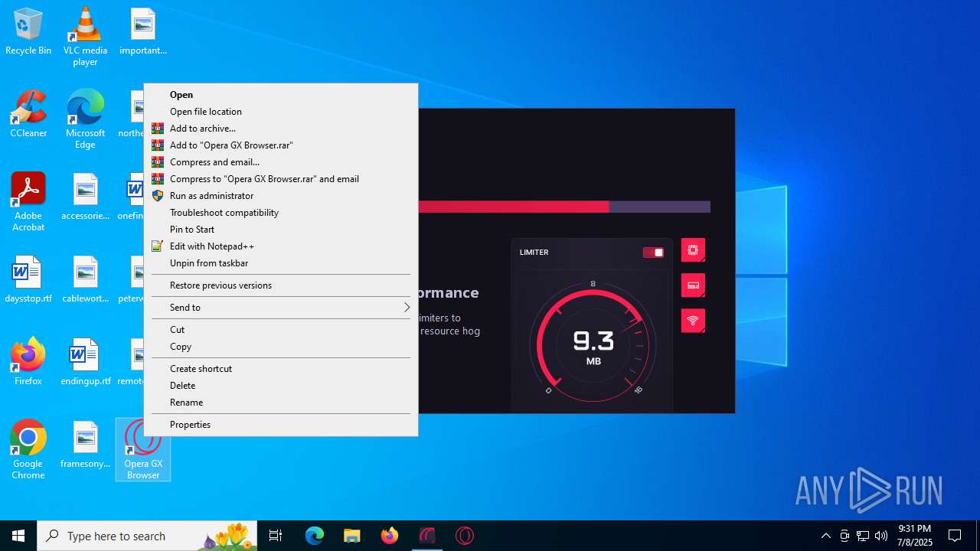This screenshot has height=551, width=980.
Task: Choose Open file location
Action: click(x=281, y=112)
